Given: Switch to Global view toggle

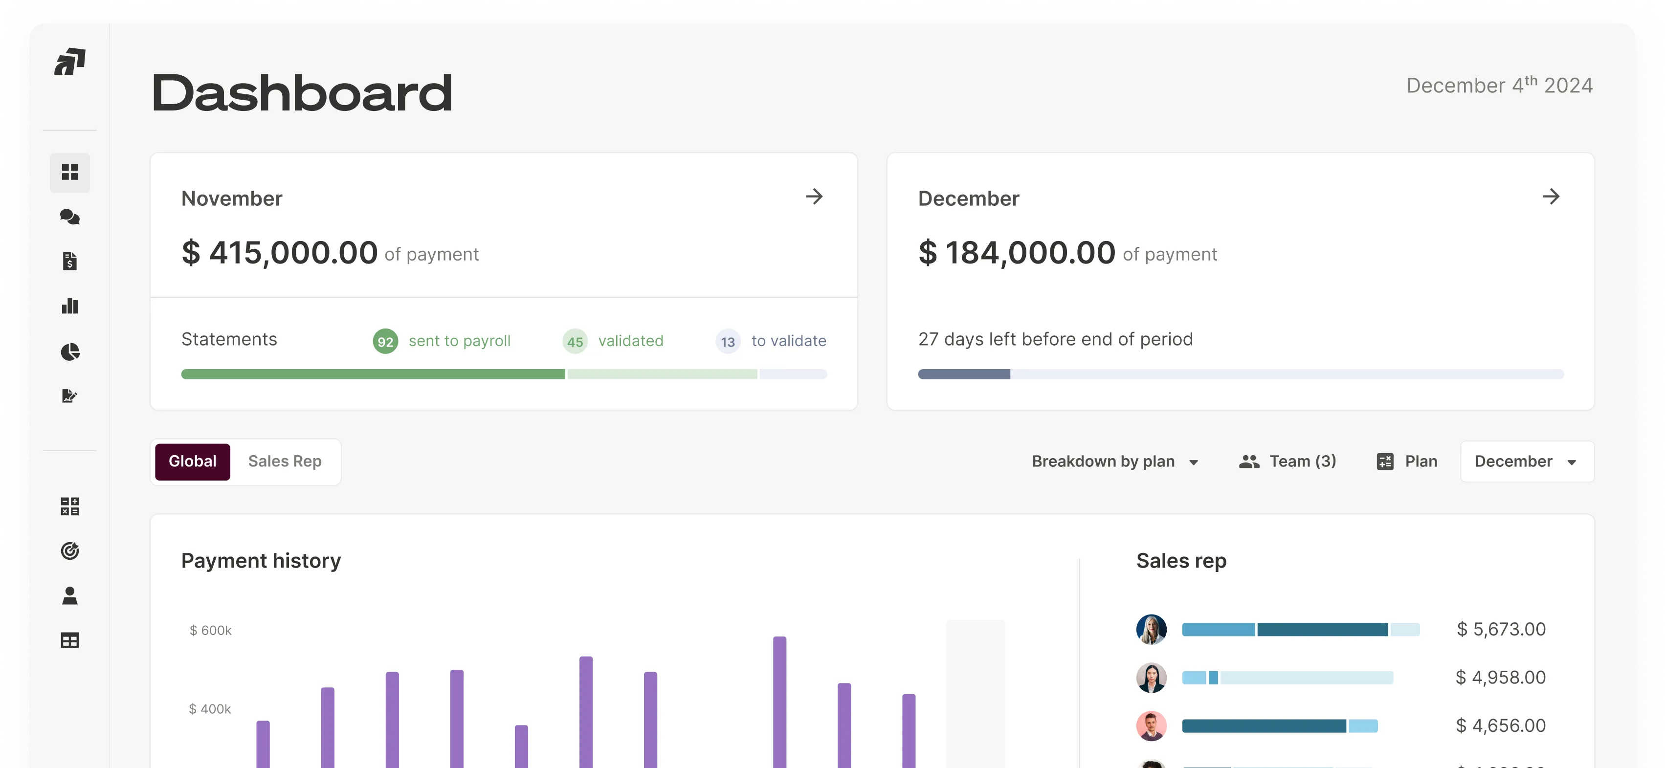Looking at the screenshot, I should [x=192, y=461].
